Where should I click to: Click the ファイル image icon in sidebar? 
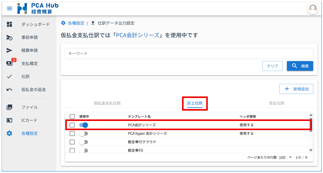10,107
